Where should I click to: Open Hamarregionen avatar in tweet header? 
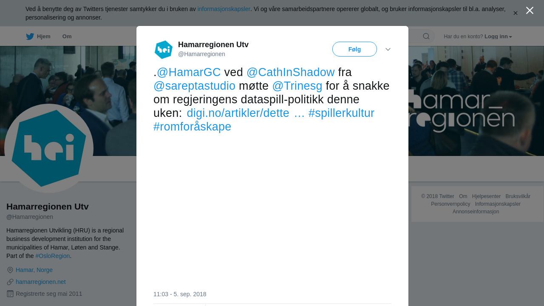tap(164, 50)
